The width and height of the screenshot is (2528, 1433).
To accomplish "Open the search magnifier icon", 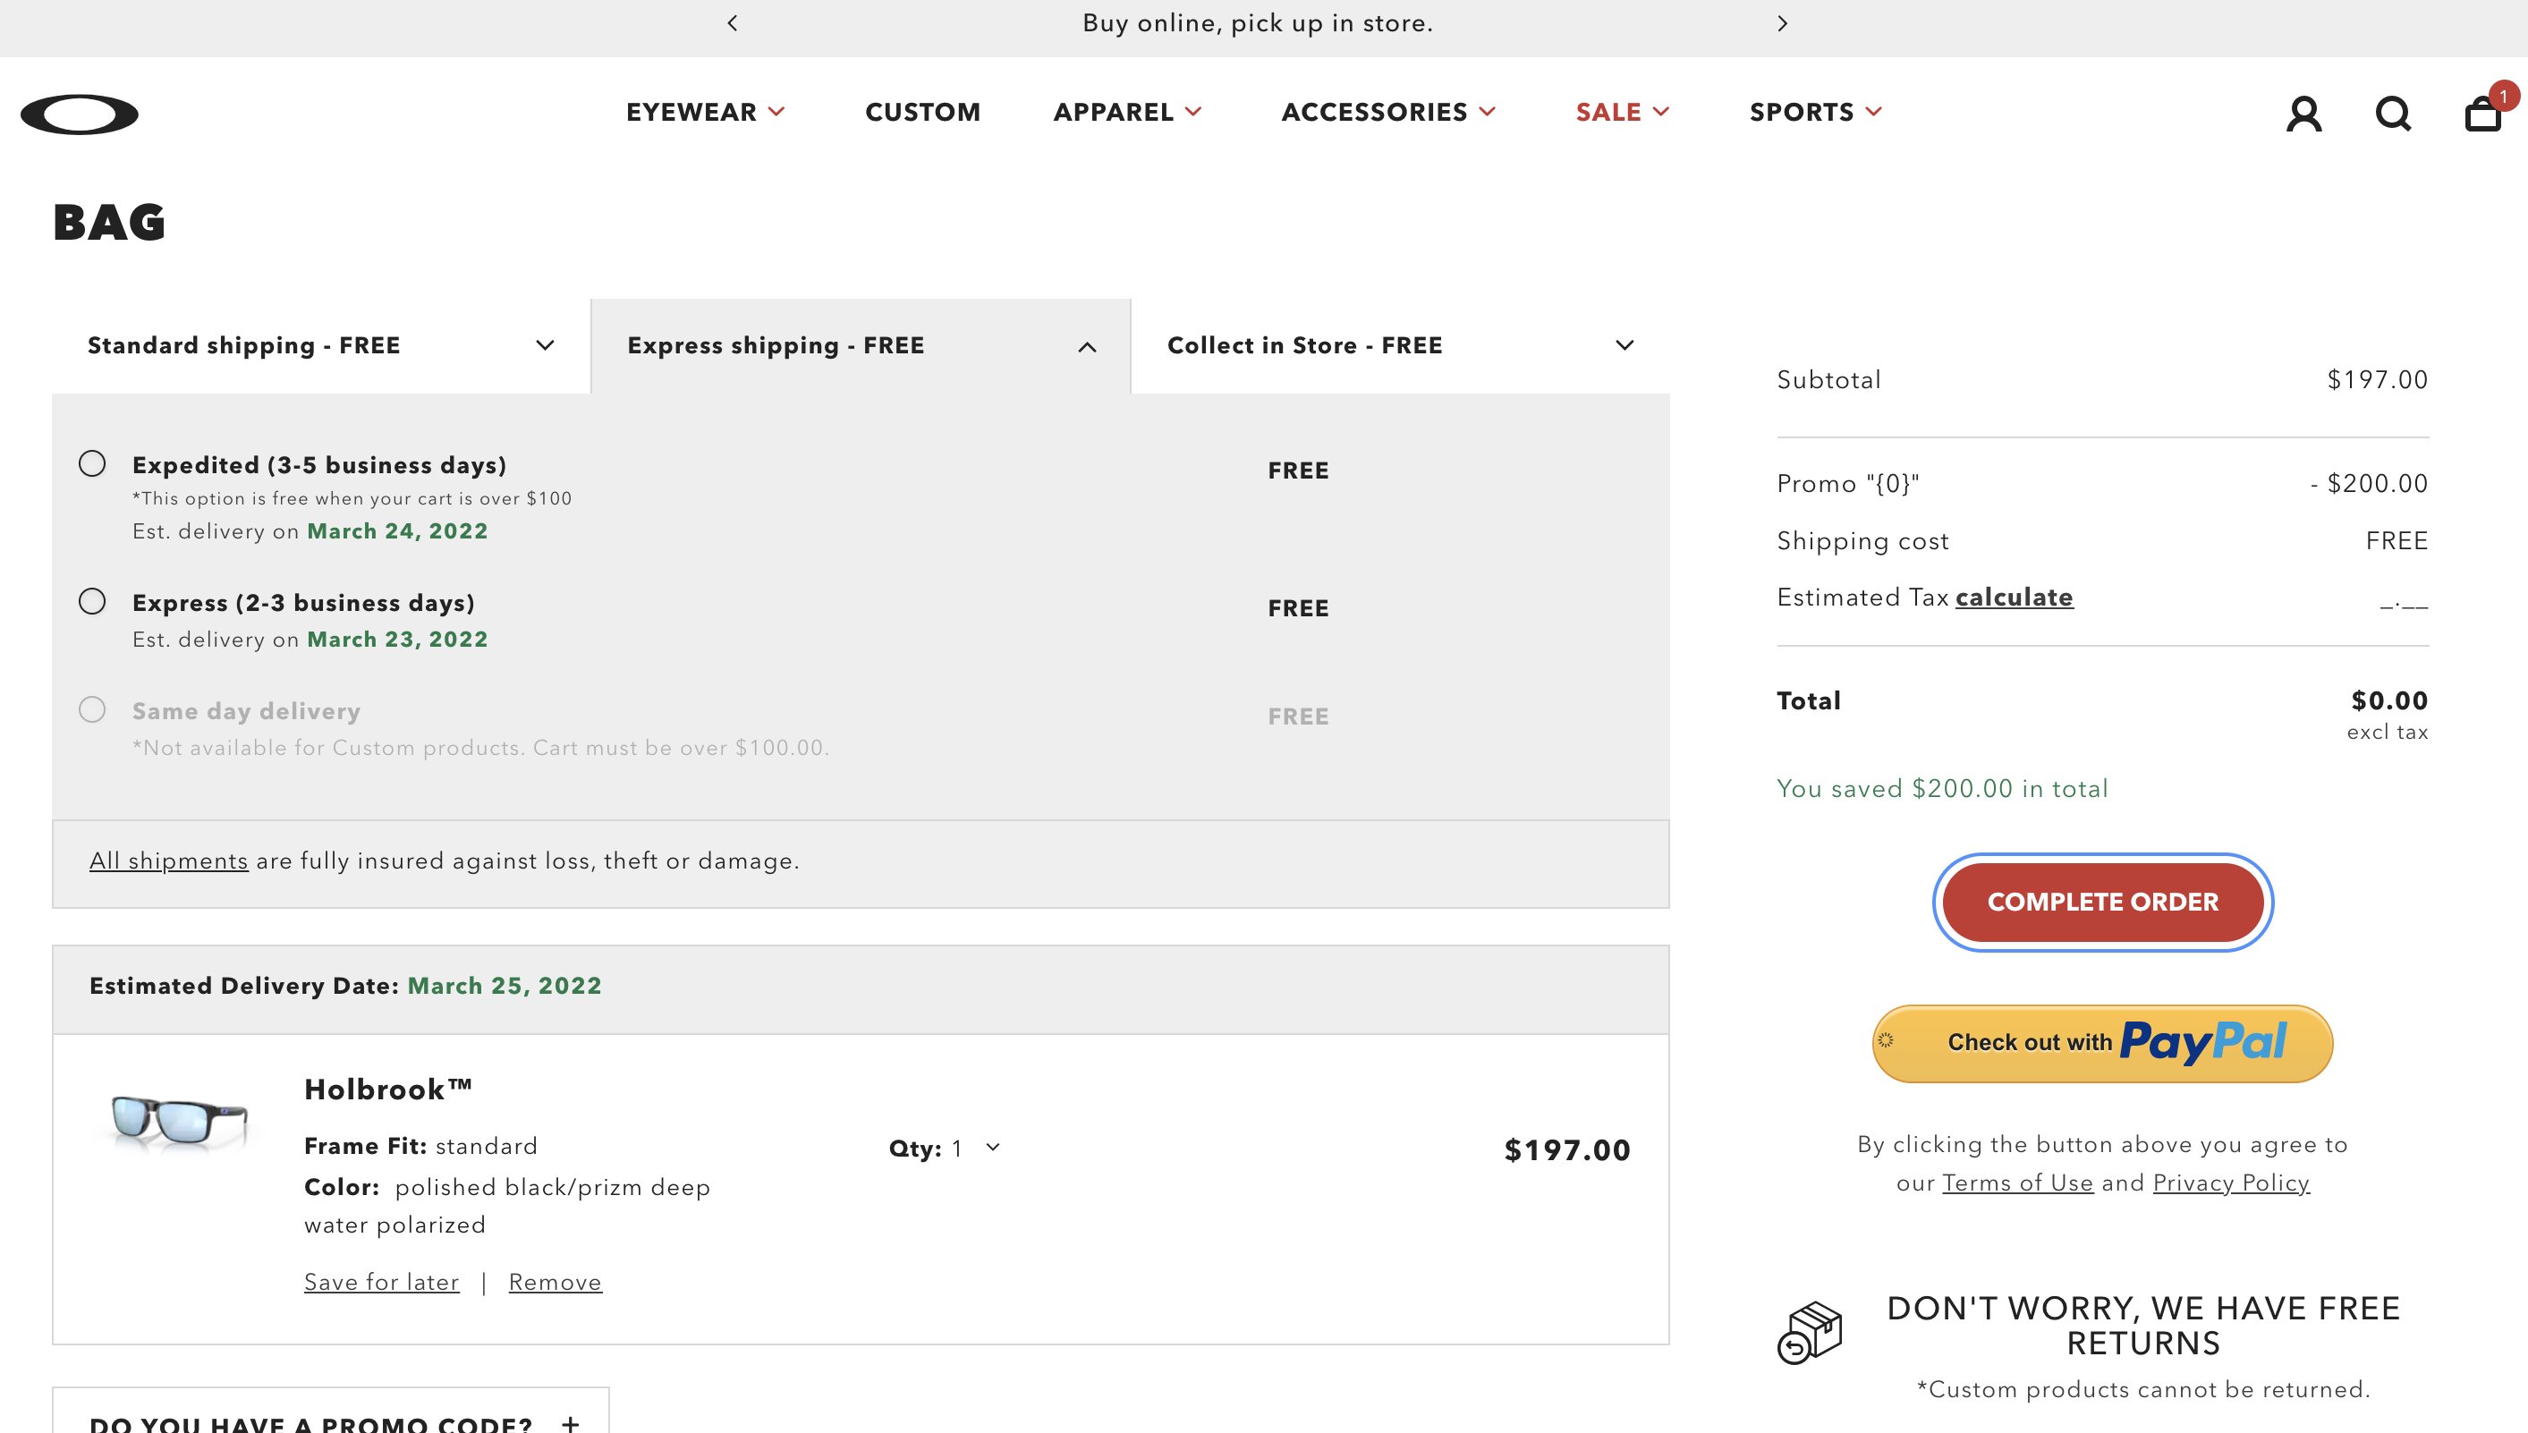I will click(2393, 114).
